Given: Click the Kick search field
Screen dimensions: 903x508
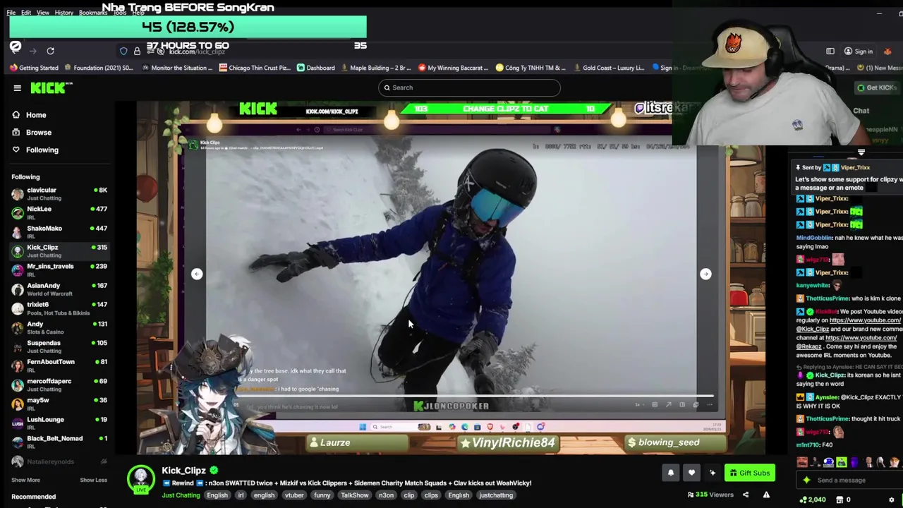Looking at the screenshot, I should pyautogui.click(x=469, y=87).
